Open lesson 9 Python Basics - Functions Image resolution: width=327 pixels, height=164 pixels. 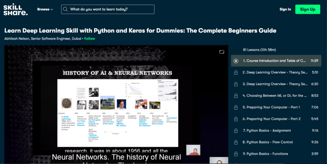pyautogui.click(x=276, y=154)
